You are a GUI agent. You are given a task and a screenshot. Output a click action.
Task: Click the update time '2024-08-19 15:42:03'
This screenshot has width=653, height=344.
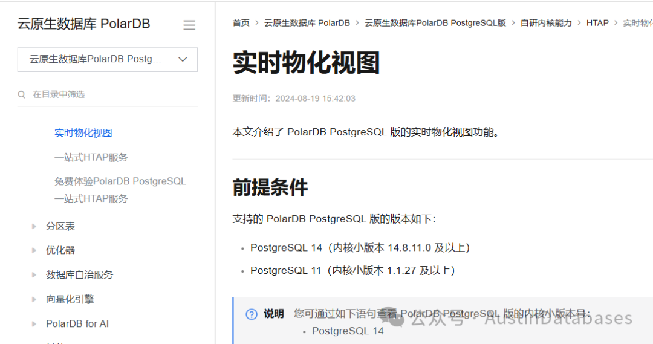(315, 99)
